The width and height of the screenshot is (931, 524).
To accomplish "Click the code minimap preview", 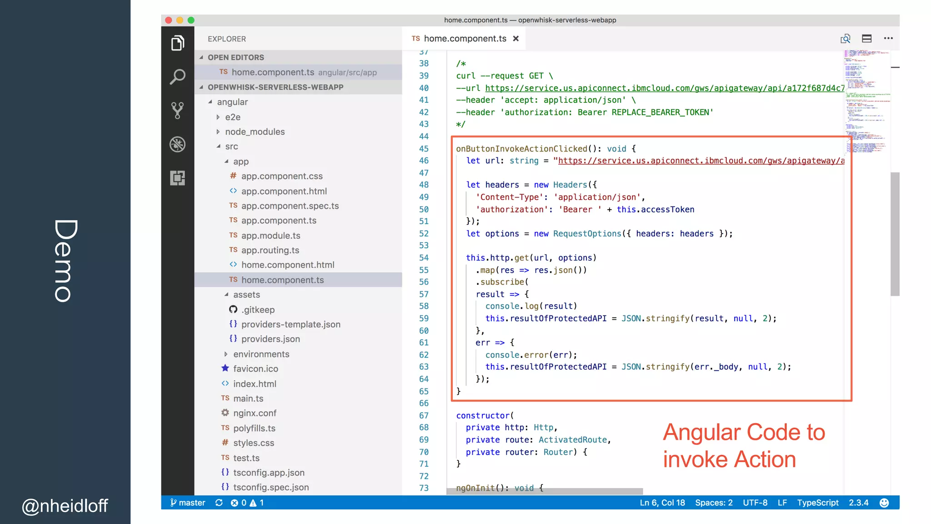I will click(866, 100).
